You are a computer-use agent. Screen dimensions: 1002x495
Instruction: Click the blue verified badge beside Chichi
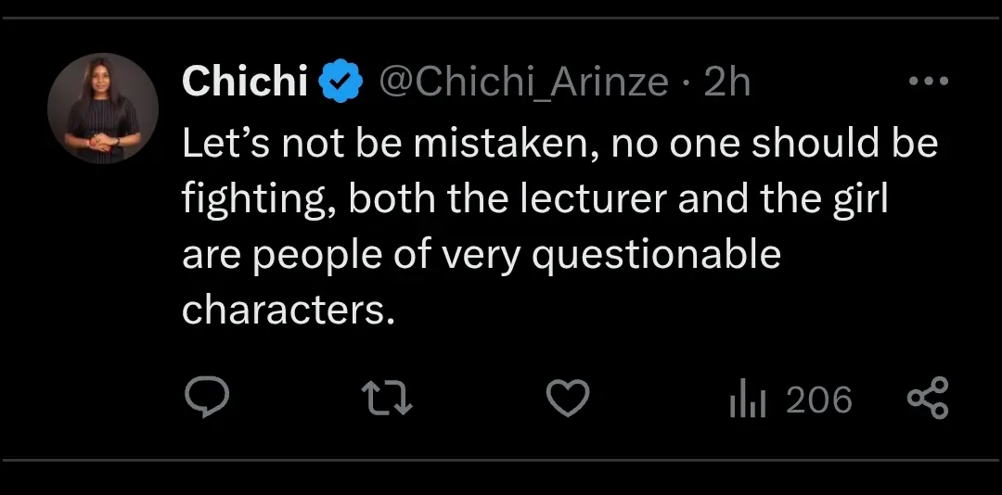(x=340, y=83)
